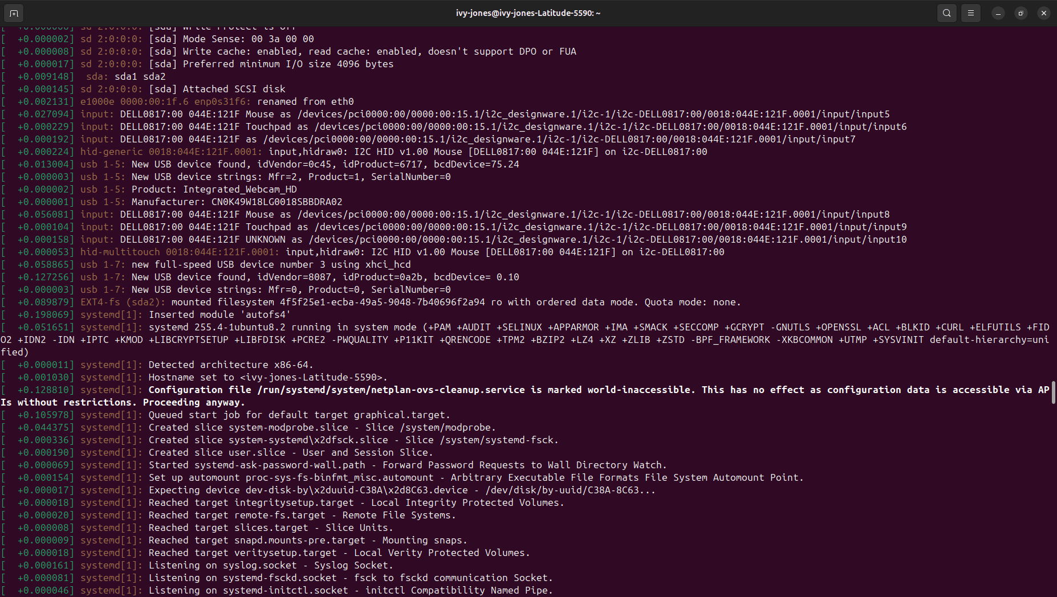Viewport: 1057px width, 597px height.
Task: Click 'Listening on syslog.socket' line
Action: 197,565
